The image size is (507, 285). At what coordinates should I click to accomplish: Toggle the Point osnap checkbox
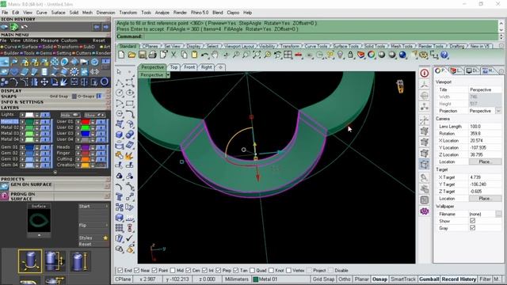154,271
